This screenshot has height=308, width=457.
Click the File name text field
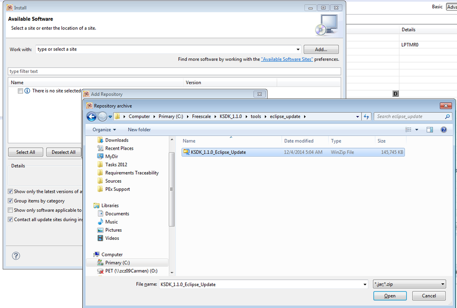point(261,284)
